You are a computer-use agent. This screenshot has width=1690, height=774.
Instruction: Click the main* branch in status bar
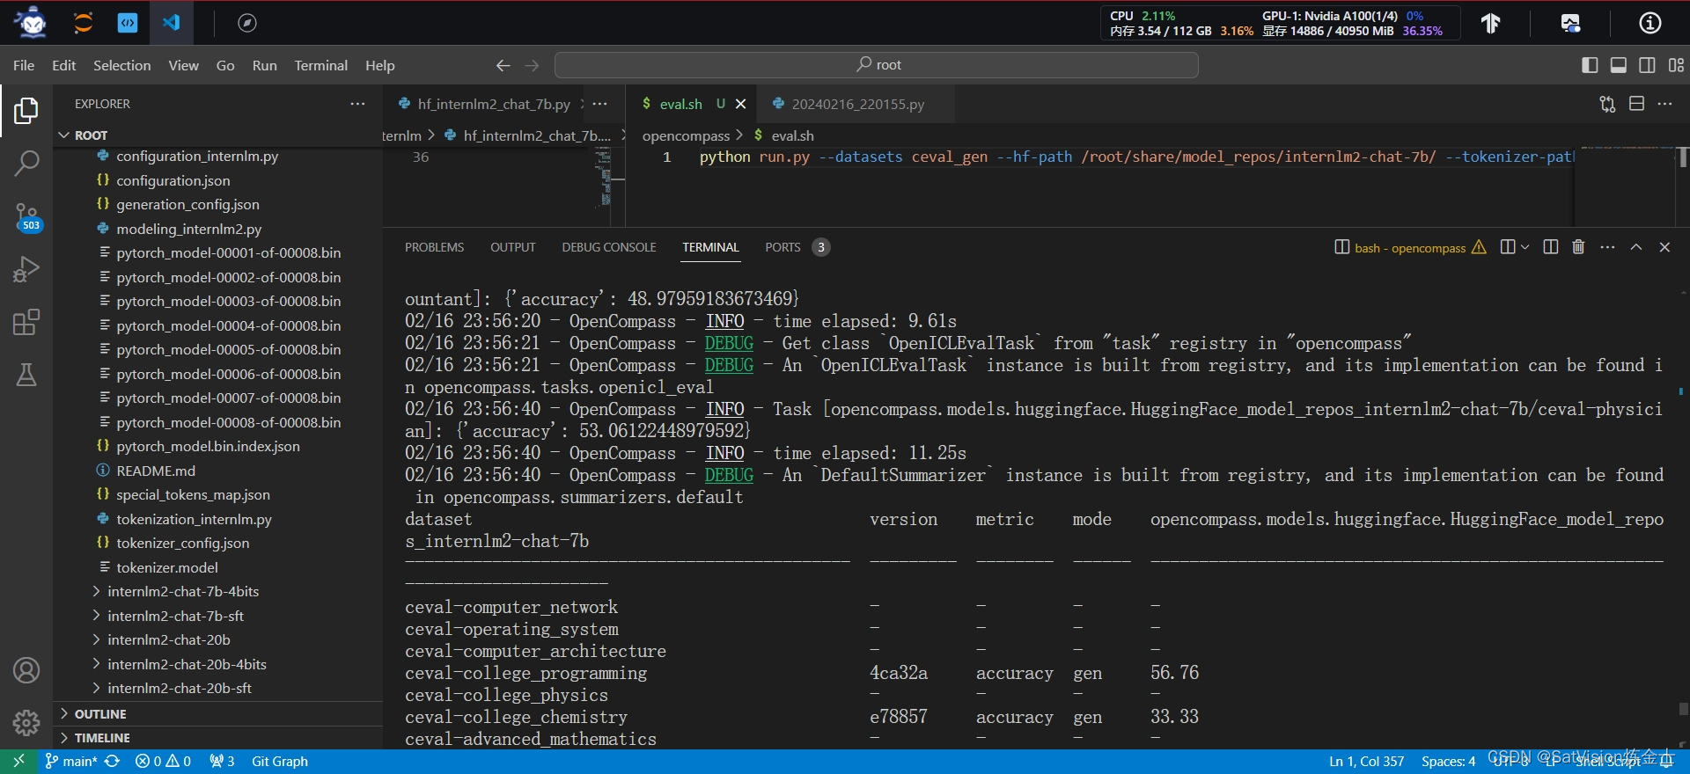click(71, 762)
